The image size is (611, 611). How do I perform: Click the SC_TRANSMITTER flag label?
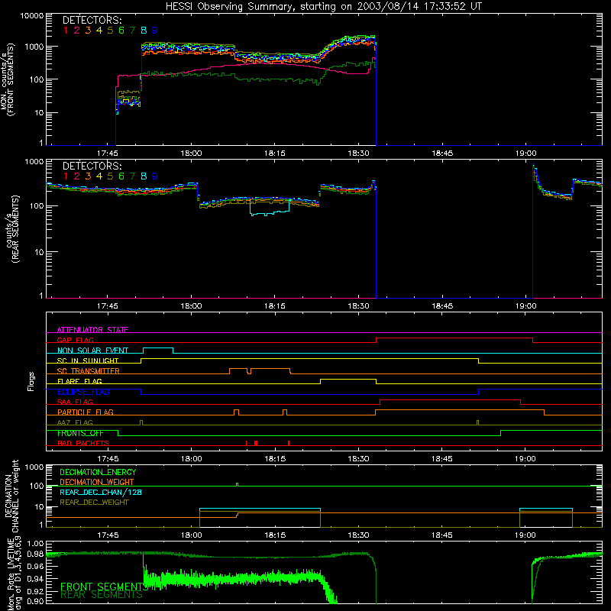coord(89,371)
